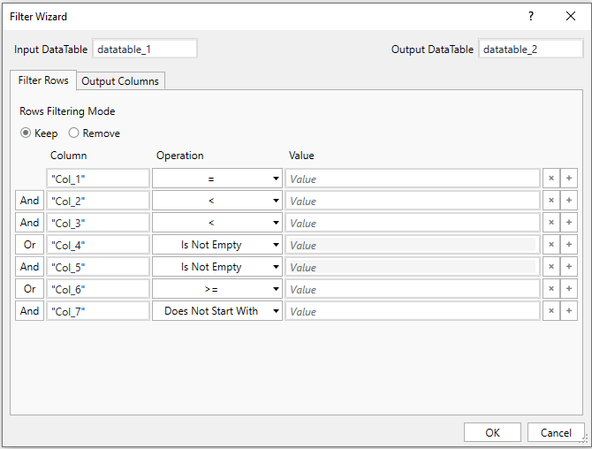Image resolution: width=592 pixels, height=449 pixels.
Task: Add a row after Col_1
Action: pyautogui.click(x=568, y=179)
